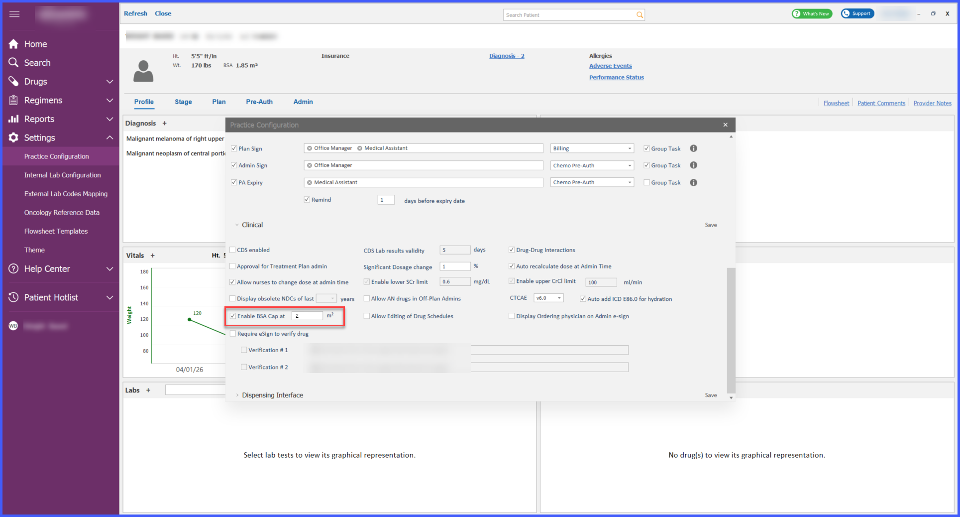The width and height of the screenshot is (960, 517).
Task: Click the Patient Hotlist clock icon
Action: tap(13, 297)
